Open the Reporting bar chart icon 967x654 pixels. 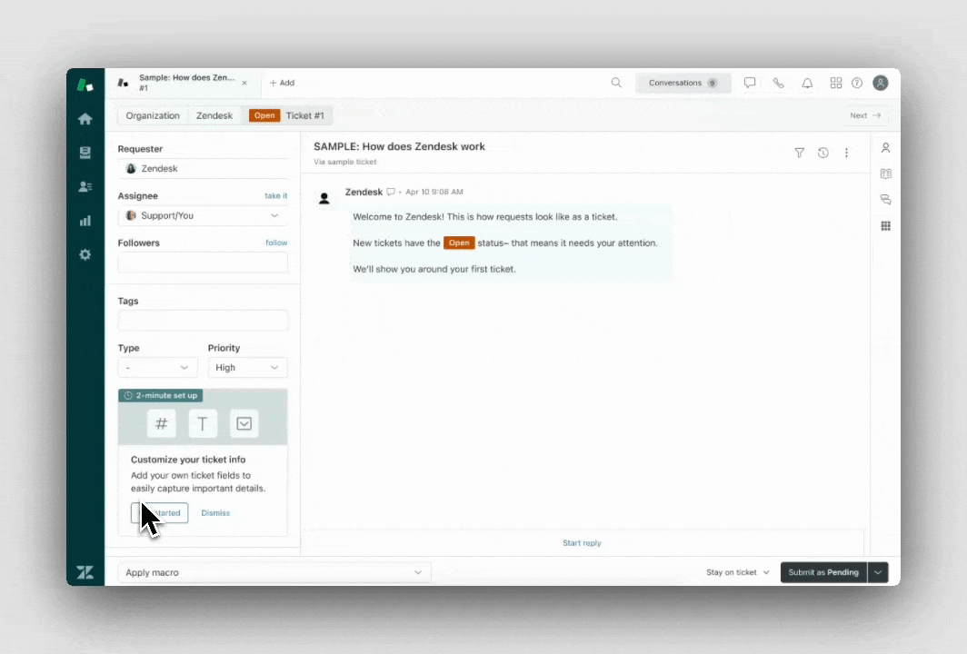[85, 221]
